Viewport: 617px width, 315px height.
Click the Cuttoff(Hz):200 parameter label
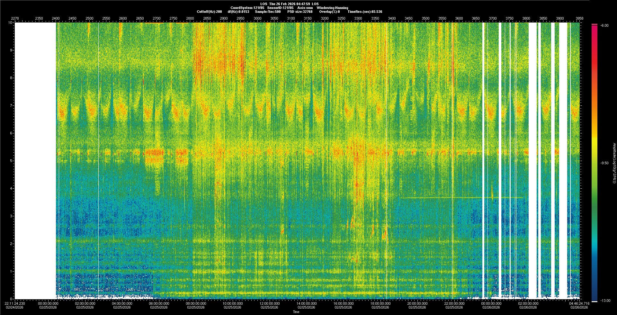[209, 12]
